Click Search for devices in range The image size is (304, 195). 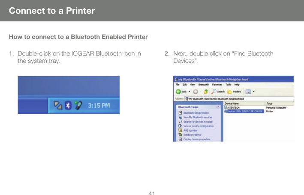(198, 122)
